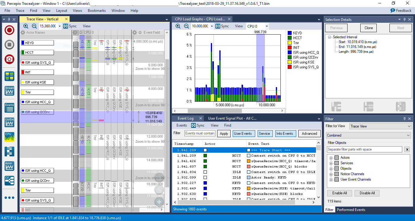The width and height of the screenshot is (415, 221).
Task: Open the CPU load sidebar icon
Action: [x=9, y=137]
